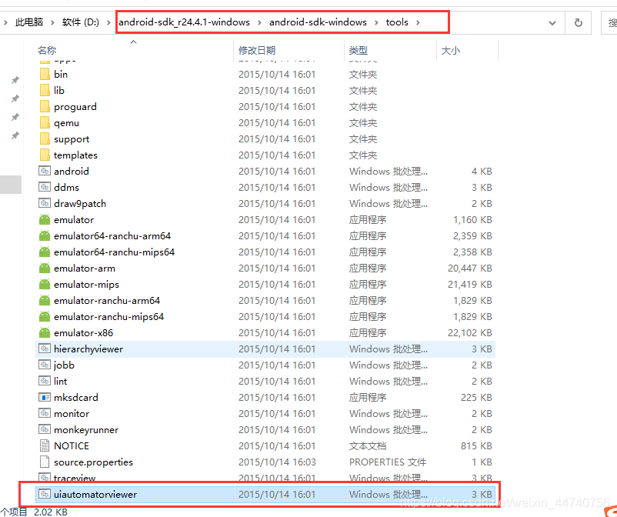Image resolution: width=617 pixels, height=517 pixels.
Task: Refresh the current folder view
Action: click(x=578, y=22)
